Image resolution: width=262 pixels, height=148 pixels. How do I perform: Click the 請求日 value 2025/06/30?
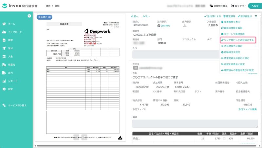142,87
